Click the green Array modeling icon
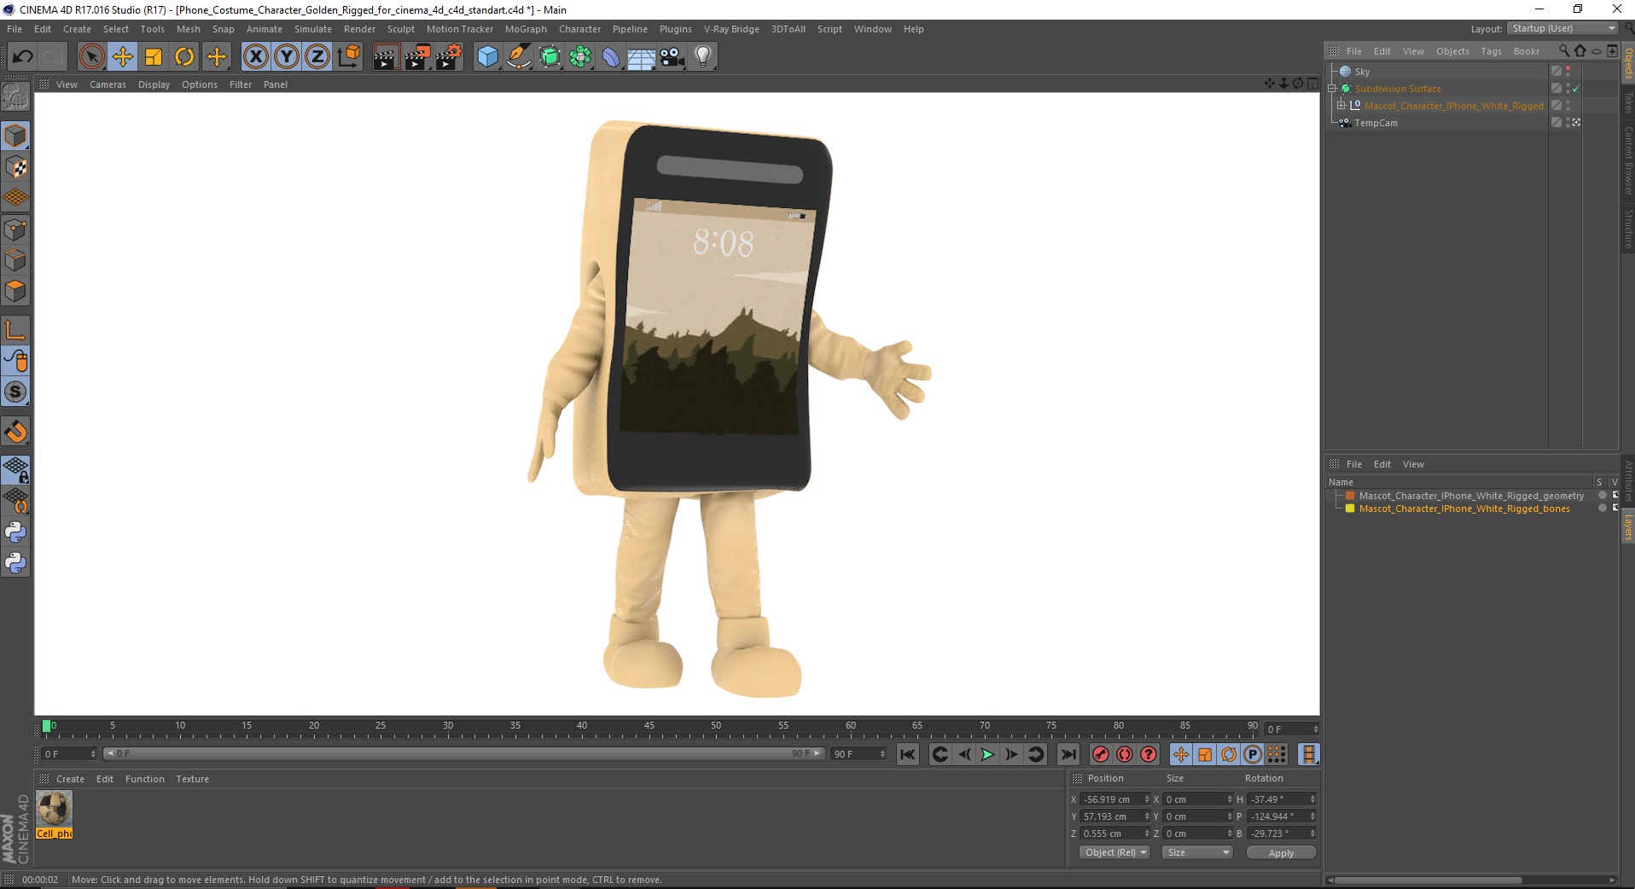 [x=580, y=57]
